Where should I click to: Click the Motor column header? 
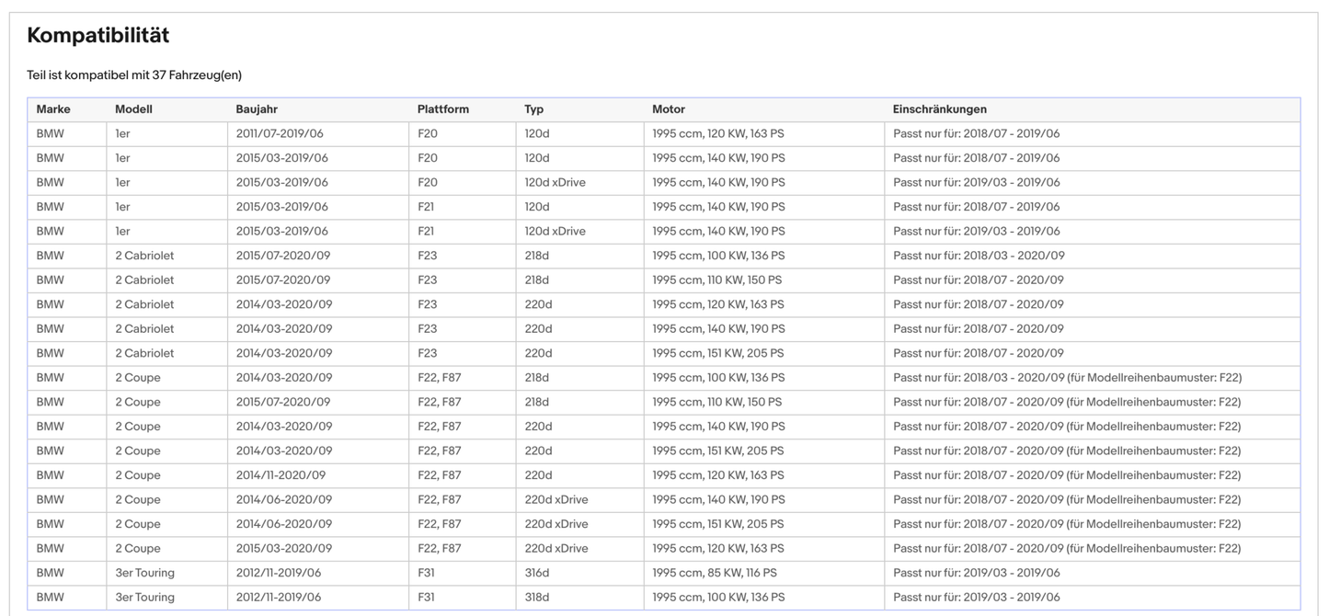(x=669, y=109)
